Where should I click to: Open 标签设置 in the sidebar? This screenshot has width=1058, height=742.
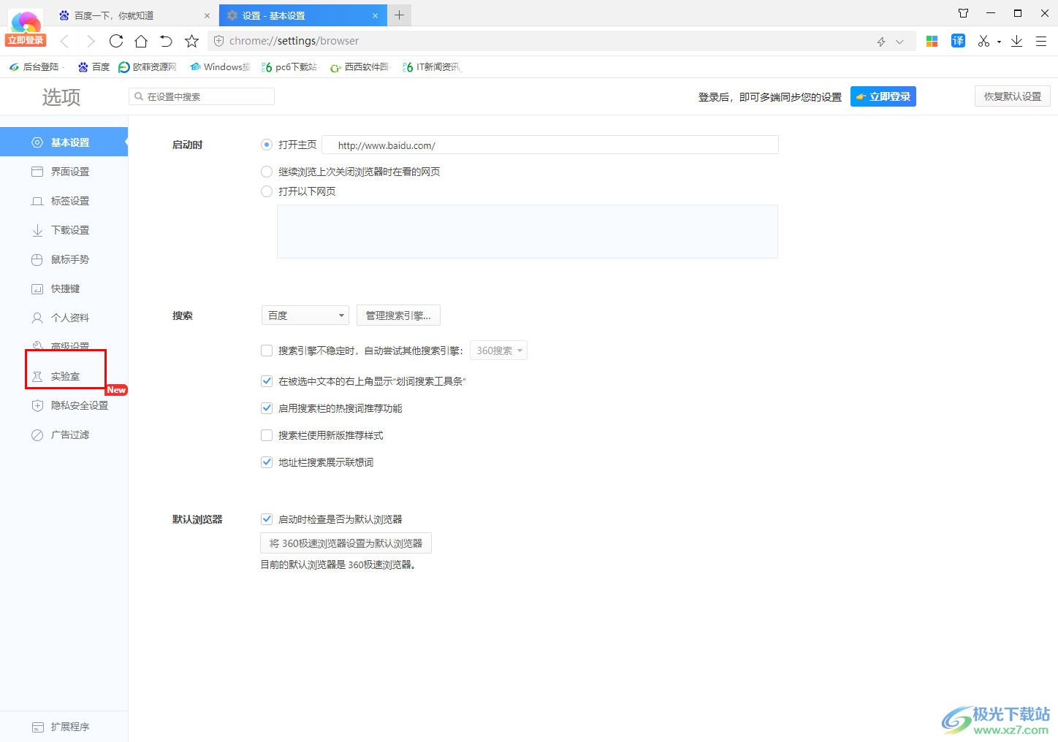coord(64,201)
